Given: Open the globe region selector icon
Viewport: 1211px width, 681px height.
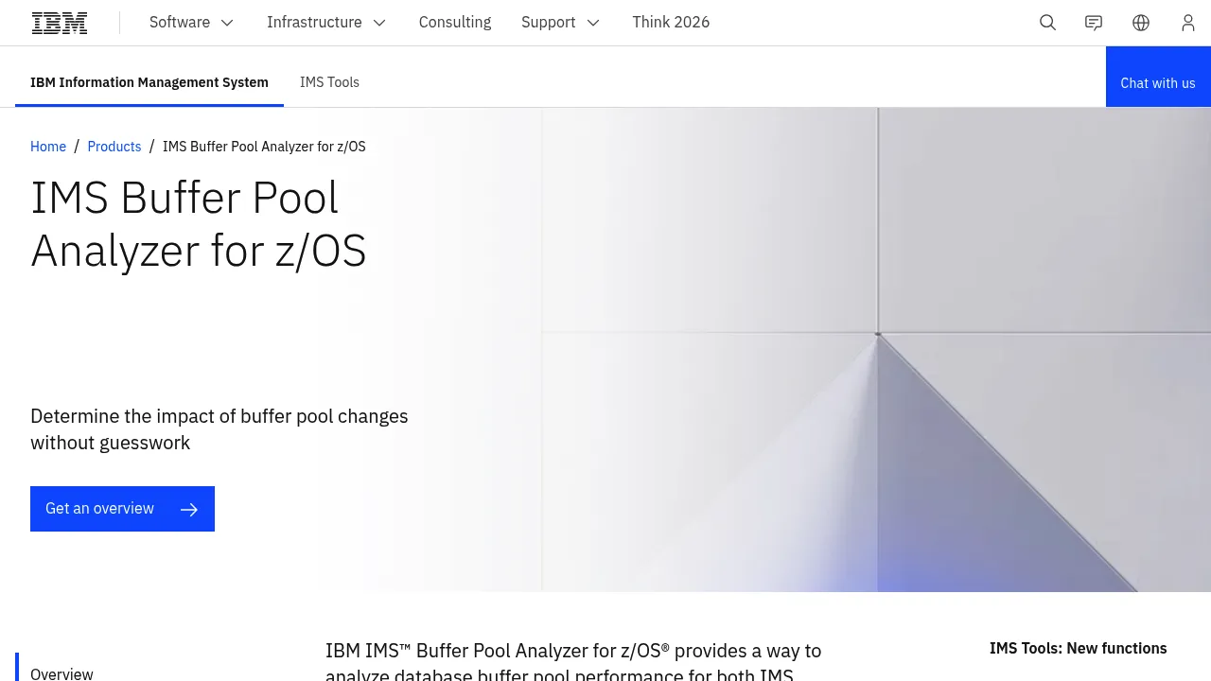Looking at the screenshot, I should tap(1141, 23).
